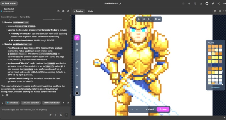The height and width of the screenshot is (120, 226).
Task: Open code assistant chat history
Action: [x=58, y=11]
